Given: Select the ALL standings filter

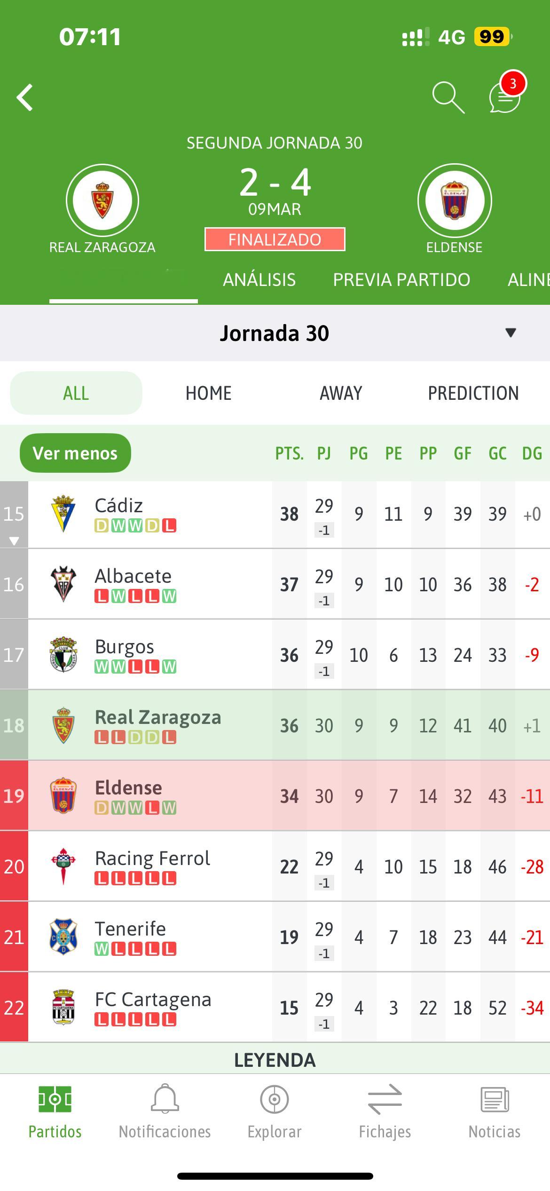Looking at the screenshot, I should point(76,393).
